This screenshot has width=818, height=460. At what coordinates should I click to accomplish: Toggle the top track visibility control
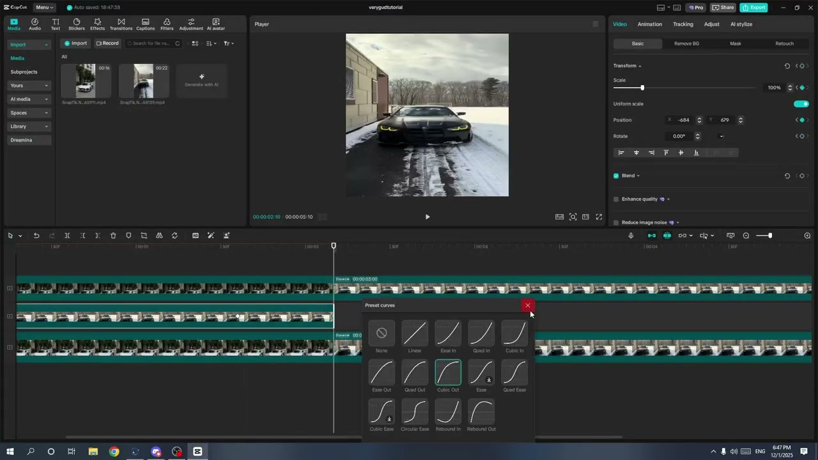(10, 288)
